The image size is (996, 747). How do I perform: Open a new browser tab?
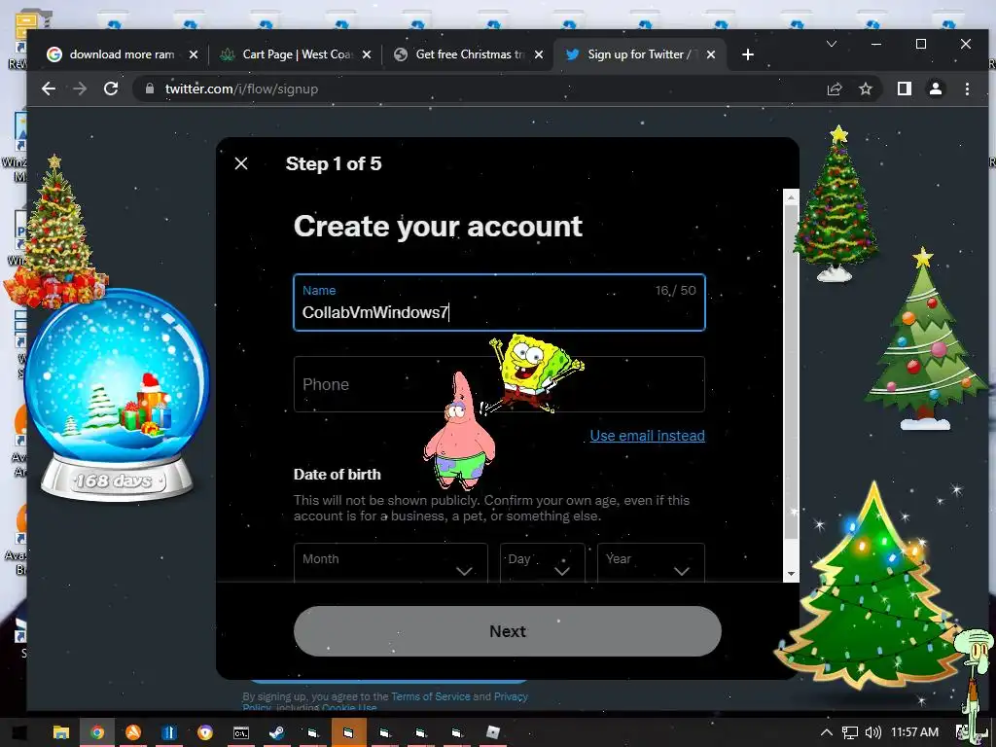tap(748, 54)
